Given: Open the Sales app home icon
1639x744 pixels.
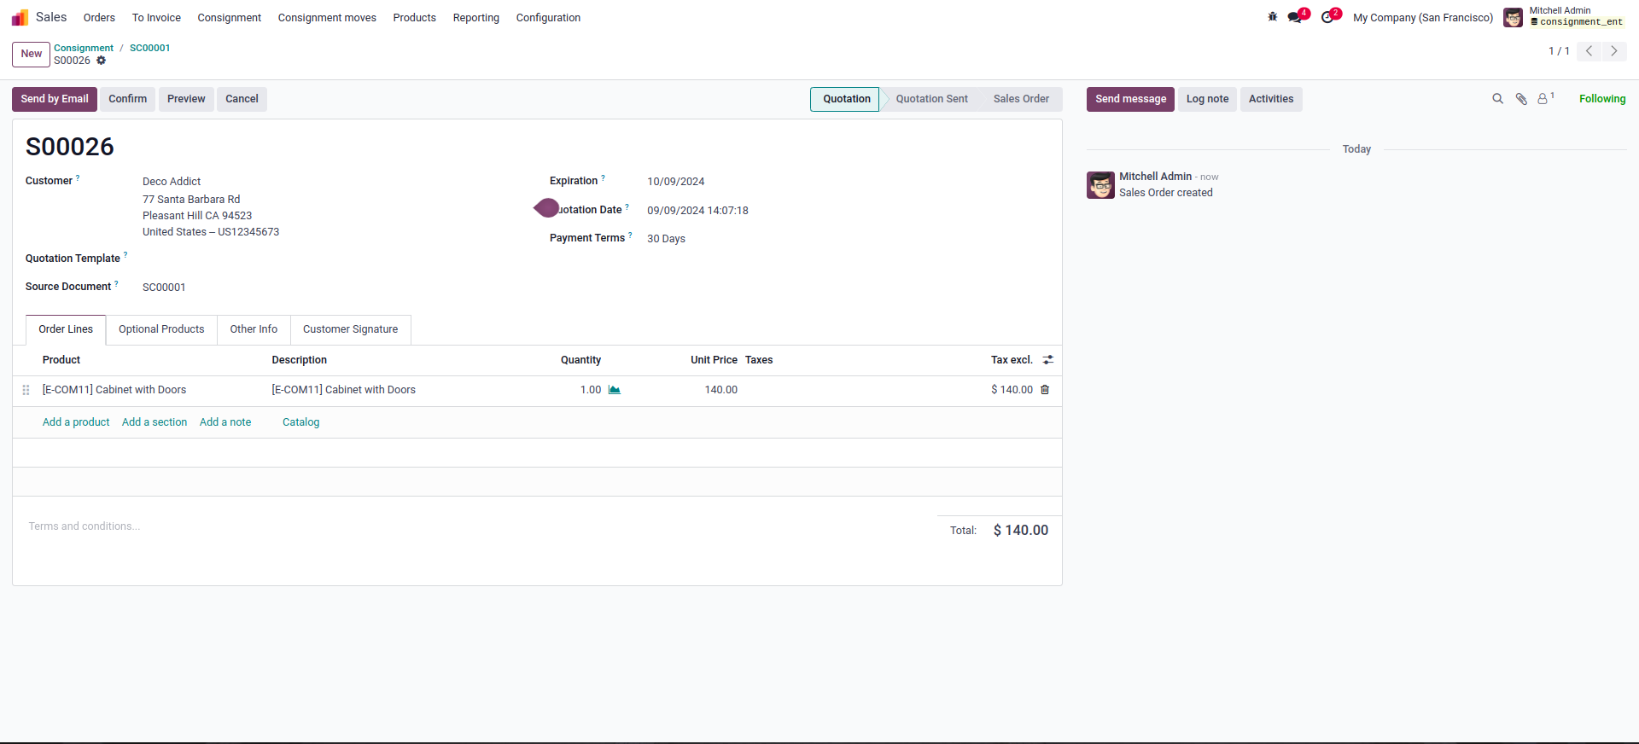Looking at the screenshot, I should point(20,17).
